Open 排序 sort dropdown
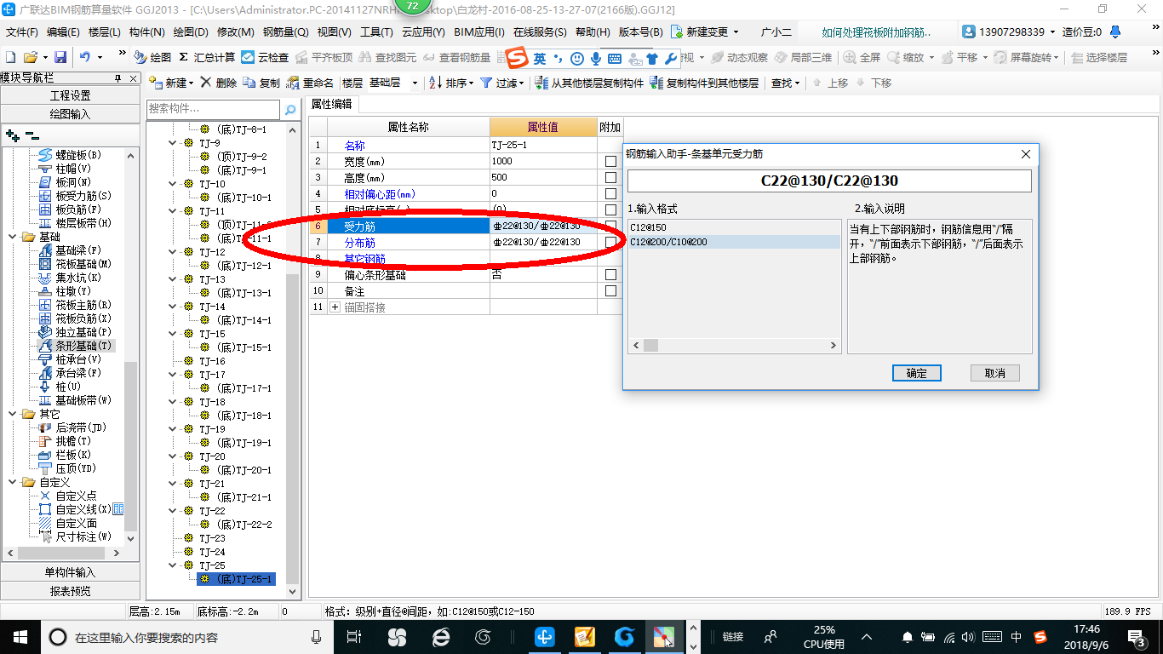Image resolution: width=1163 pixels, height=654 pixels. click(x=451, y=83)
